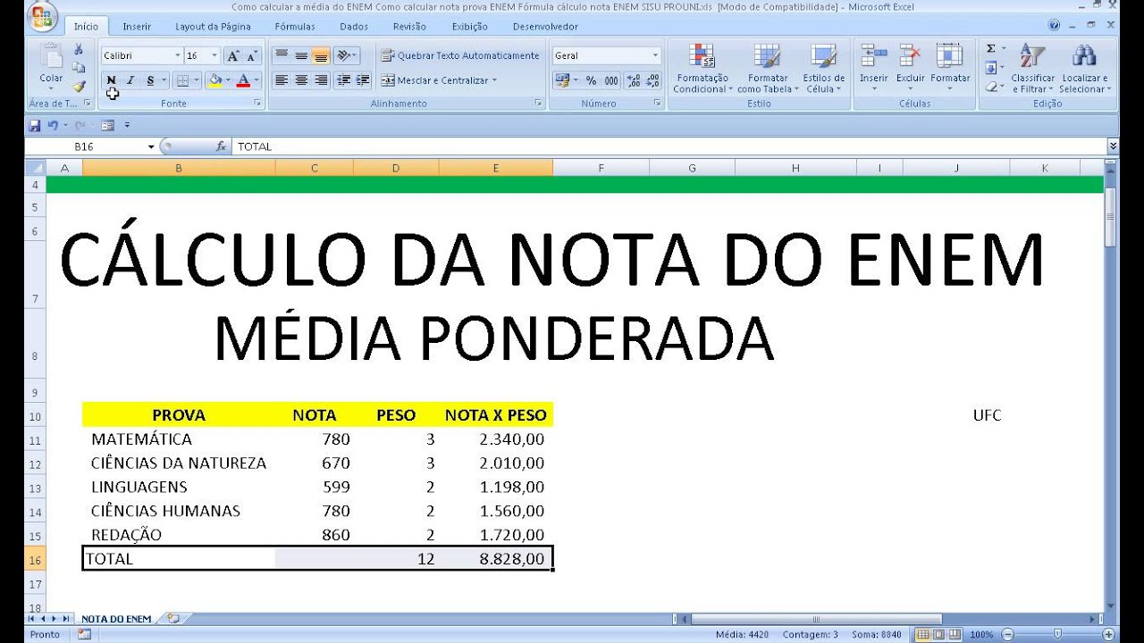The height and width of the screenshot is (643, 1144).
Task: Click the Undo arrow icon
Action: point(53,125)
